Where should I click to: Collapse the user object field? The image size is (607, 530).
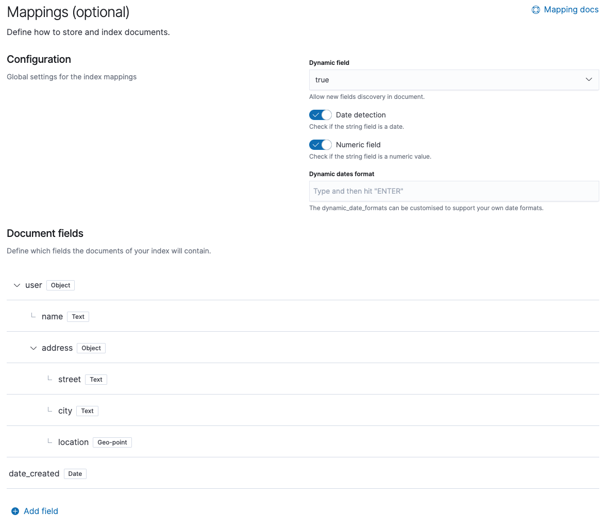[x=17, y=285]
